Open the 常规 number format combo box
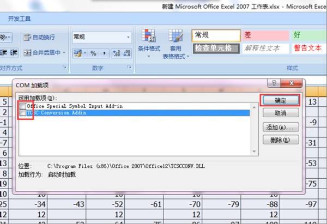The height and width of the screenshot is (224, 327). 102,37
